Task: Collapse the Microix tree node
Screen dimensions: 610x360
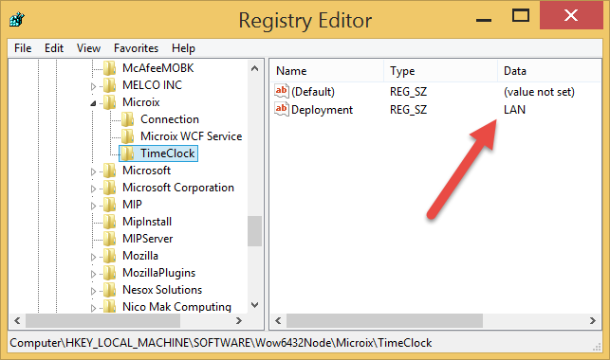Action: 93,103
